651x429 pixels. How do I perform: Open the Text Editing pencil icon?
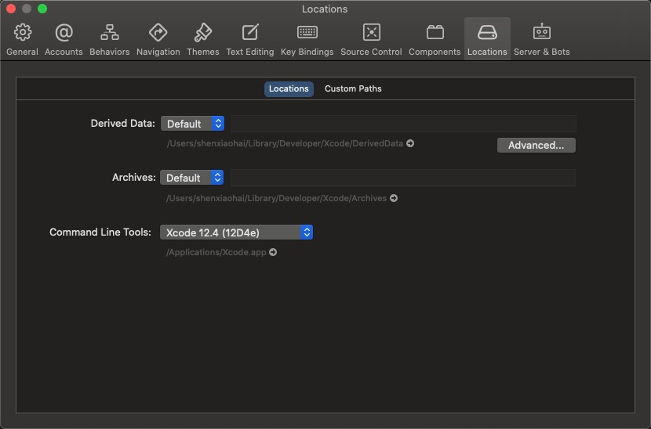[x=250, y=32]
